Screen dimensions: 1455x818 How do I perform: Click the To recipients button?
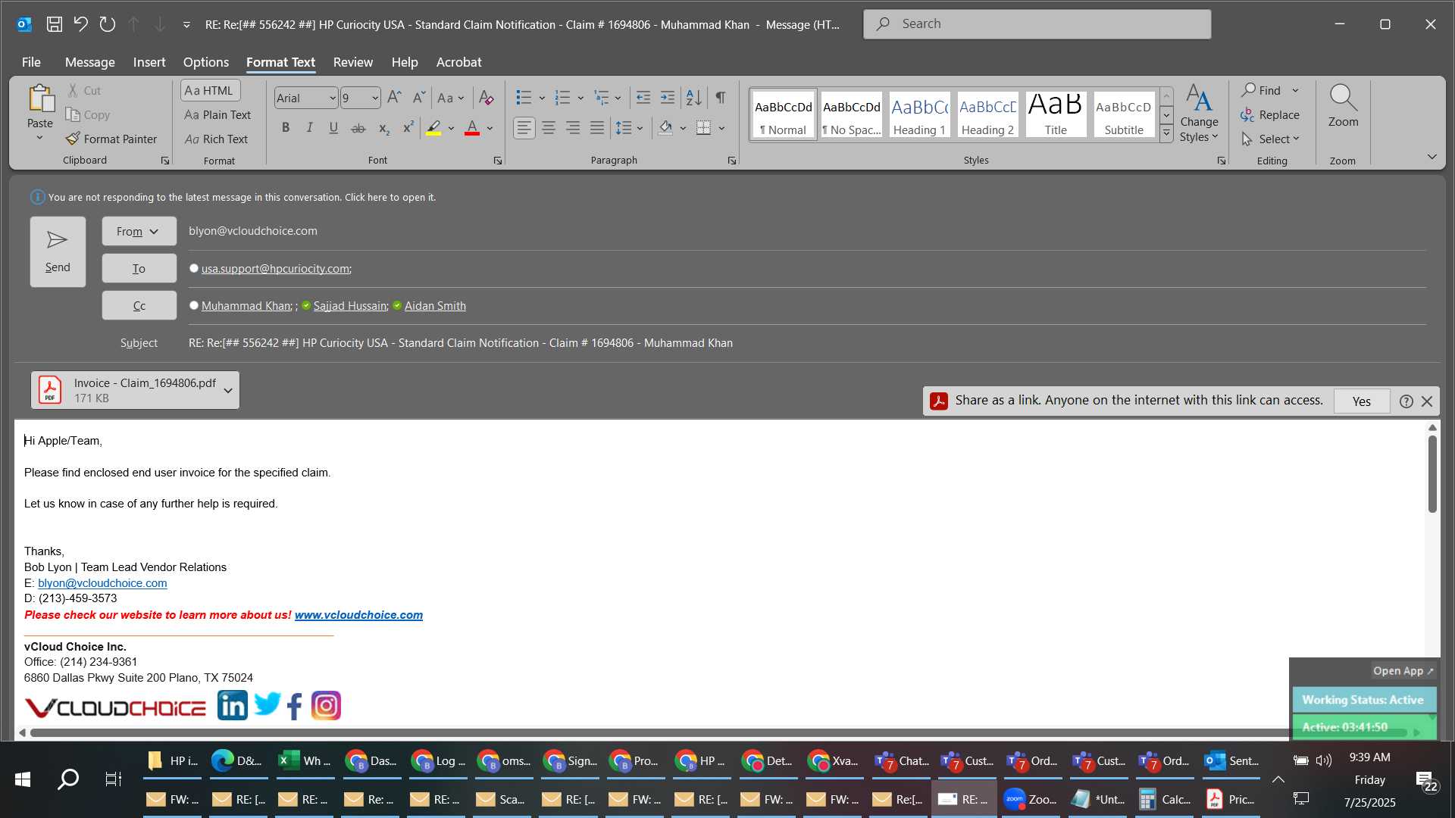click(x=139, y=268)
